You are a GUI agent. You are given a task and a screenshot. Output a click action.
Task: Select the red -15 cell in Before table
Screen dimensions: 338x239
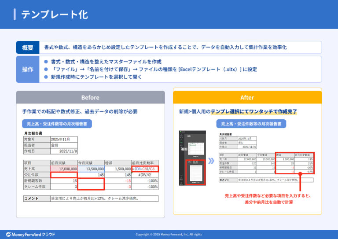118,180
